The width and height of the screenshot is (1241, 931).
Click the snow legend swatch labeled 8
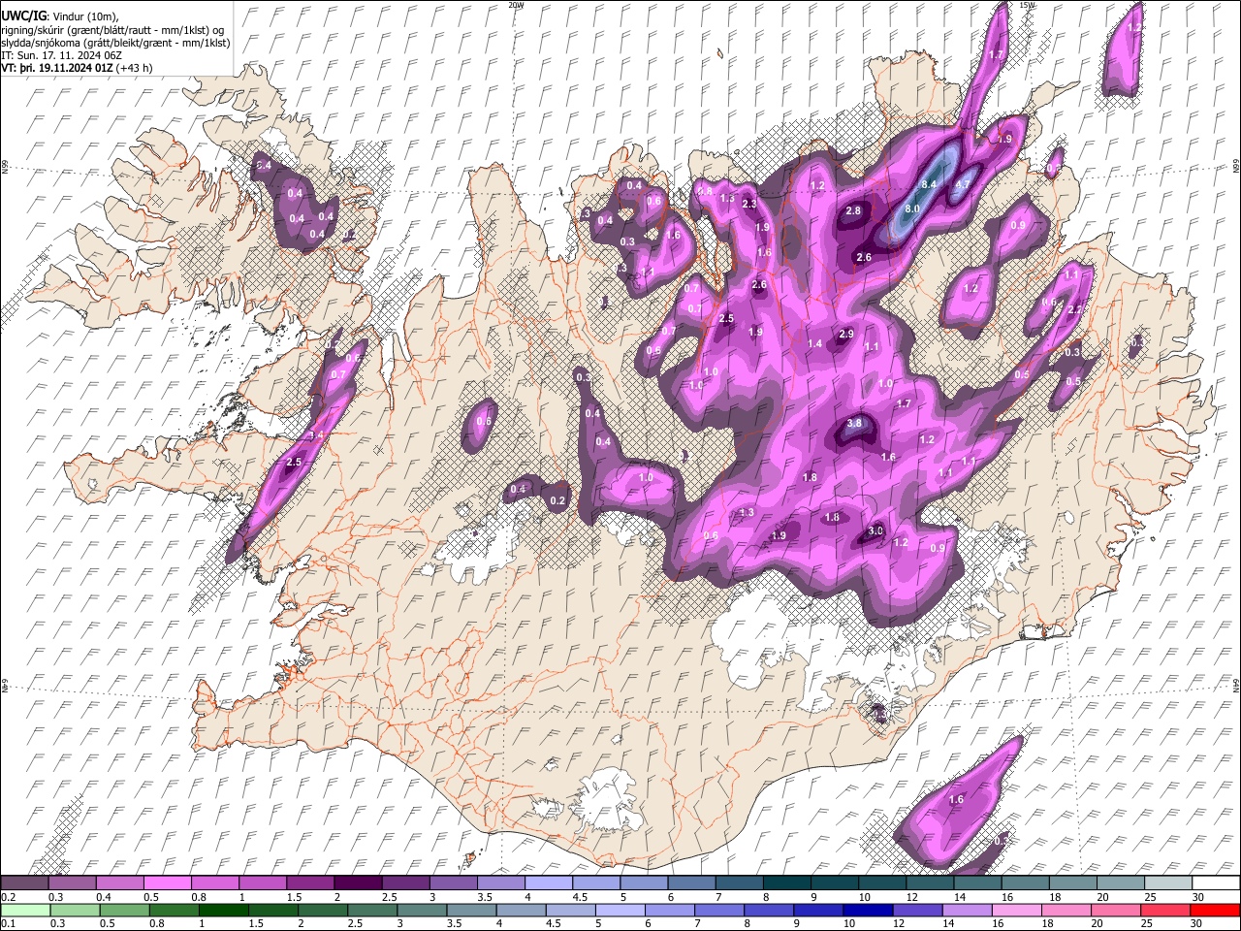pos(787,883)
